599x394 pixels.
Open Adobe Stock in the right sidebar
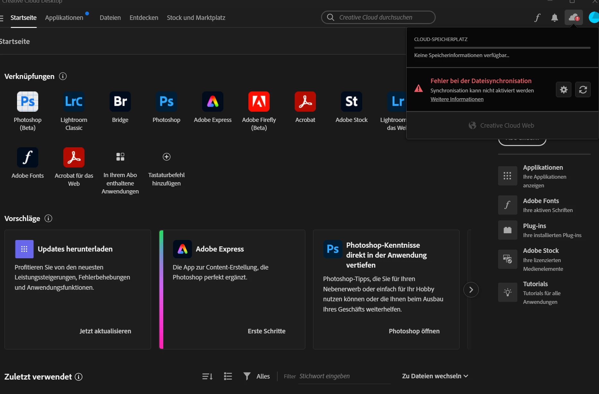(x=544, y=259)
